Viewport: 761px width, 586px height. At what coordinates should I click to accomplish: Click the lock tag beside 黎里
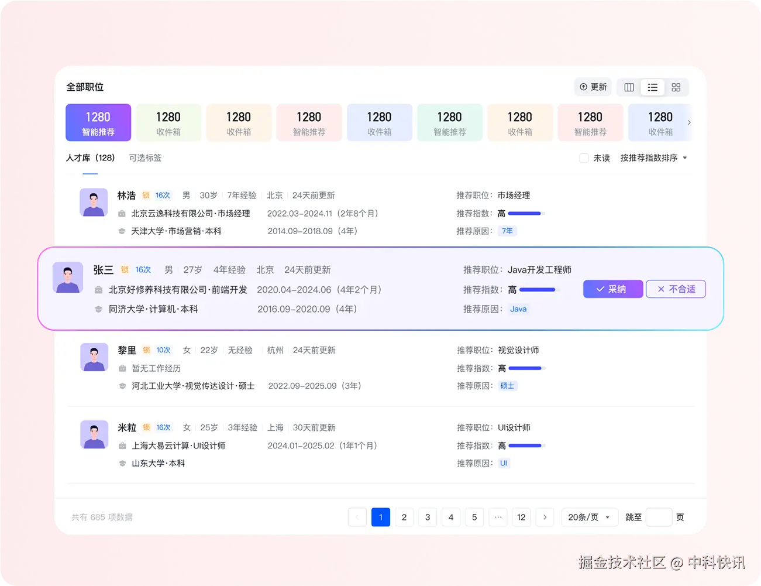[x=147, y=350]
